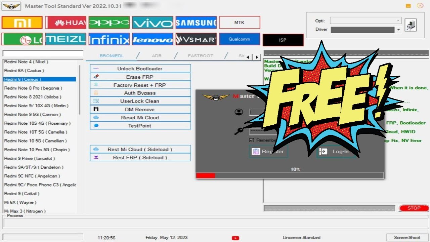Click Reset Mi Cloud button
Image resolution: width=430 pixels, height=242 pixels.
[x=140, y=118]
